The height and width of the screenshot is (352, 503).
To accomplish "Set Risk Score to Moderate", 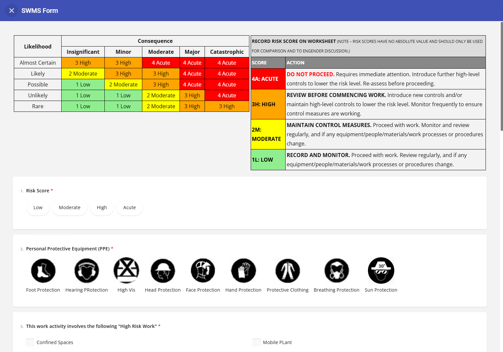I will click(x=70, y=208).
